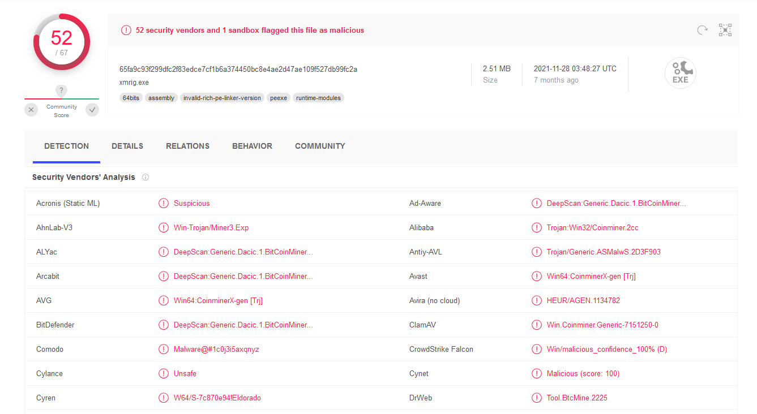Click the reanalyze file icon
Image resolution: width=757 pixels, height=414 pixels.
point(703,29)
